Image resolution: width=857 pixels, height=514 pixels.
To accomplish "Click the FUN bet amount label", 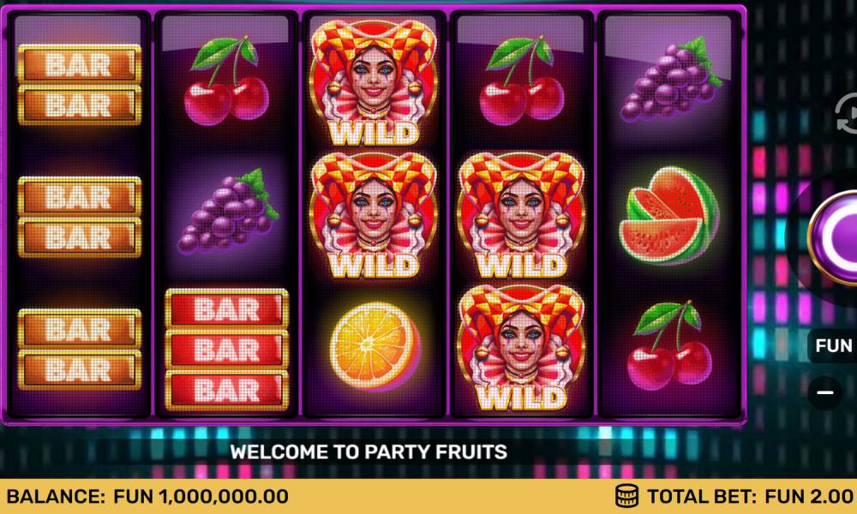I will (x=833, y=346).
